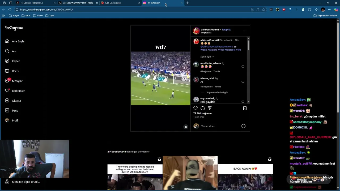The height and width of the screenshot is (191, 340).
Task: Share the reel with the paper plane icon
Action: (210, 108)
